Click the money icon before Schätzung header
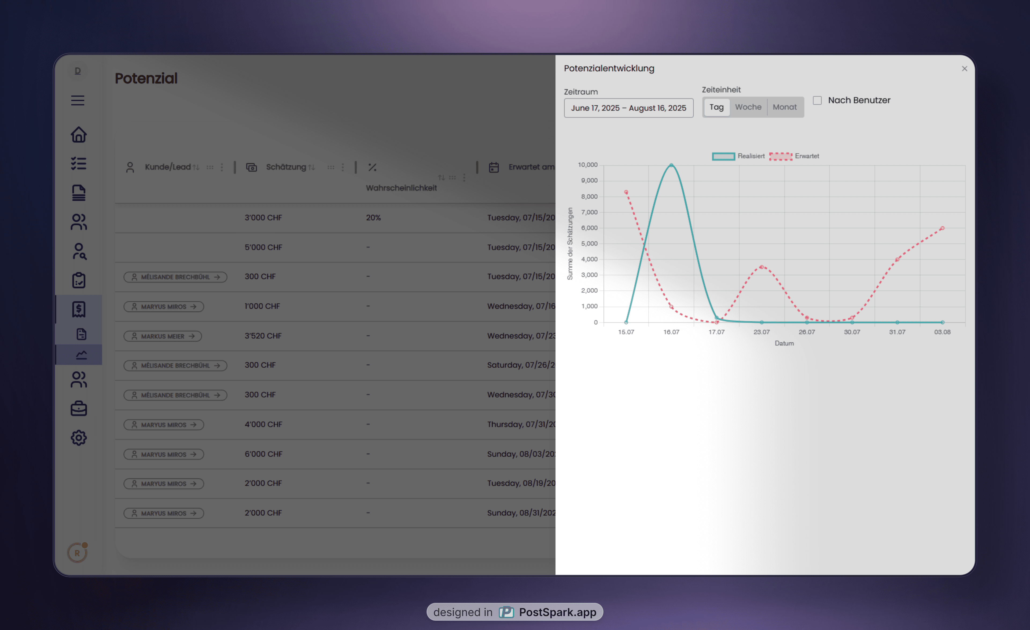 (x=251, y=167)
